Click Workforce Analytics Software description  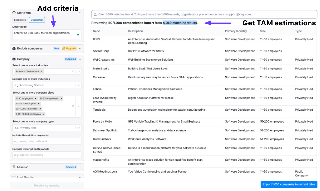(147, 139)
